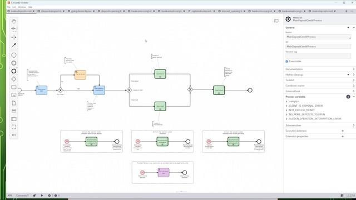Screen dimensions: 356x200
Task: Switch to the last file tab on the right
Action: (x=323, y=11)
